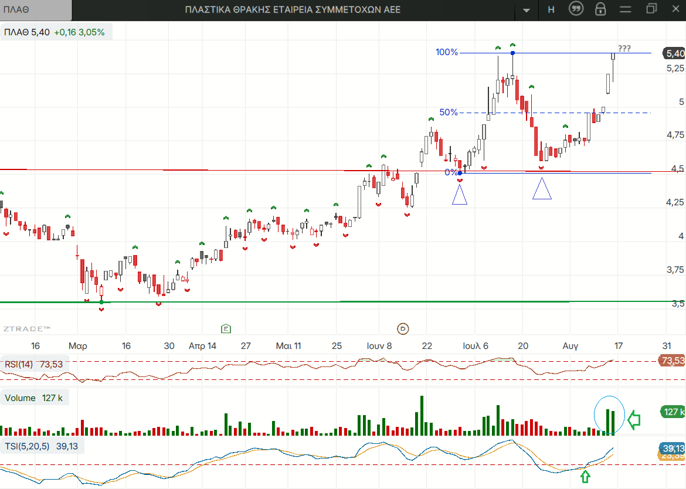Click the Ιουν 8 date axis label

pyautogui.click(x=379, y=346)
